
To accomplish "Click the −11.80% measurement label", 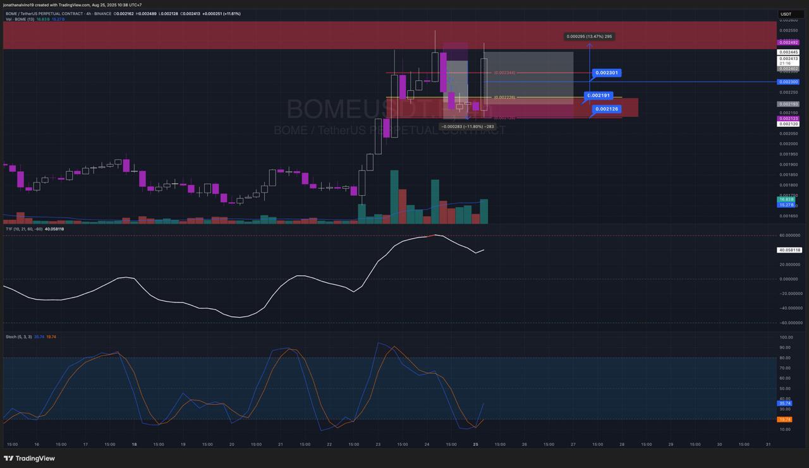I will coord(468,126).
